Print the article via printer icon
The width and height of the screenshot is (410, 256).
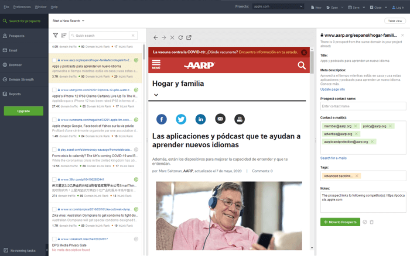pos(240,119)
